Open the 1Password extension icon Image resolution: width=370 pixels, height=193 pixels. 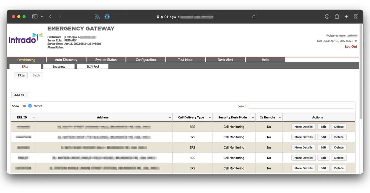point(107,17)
